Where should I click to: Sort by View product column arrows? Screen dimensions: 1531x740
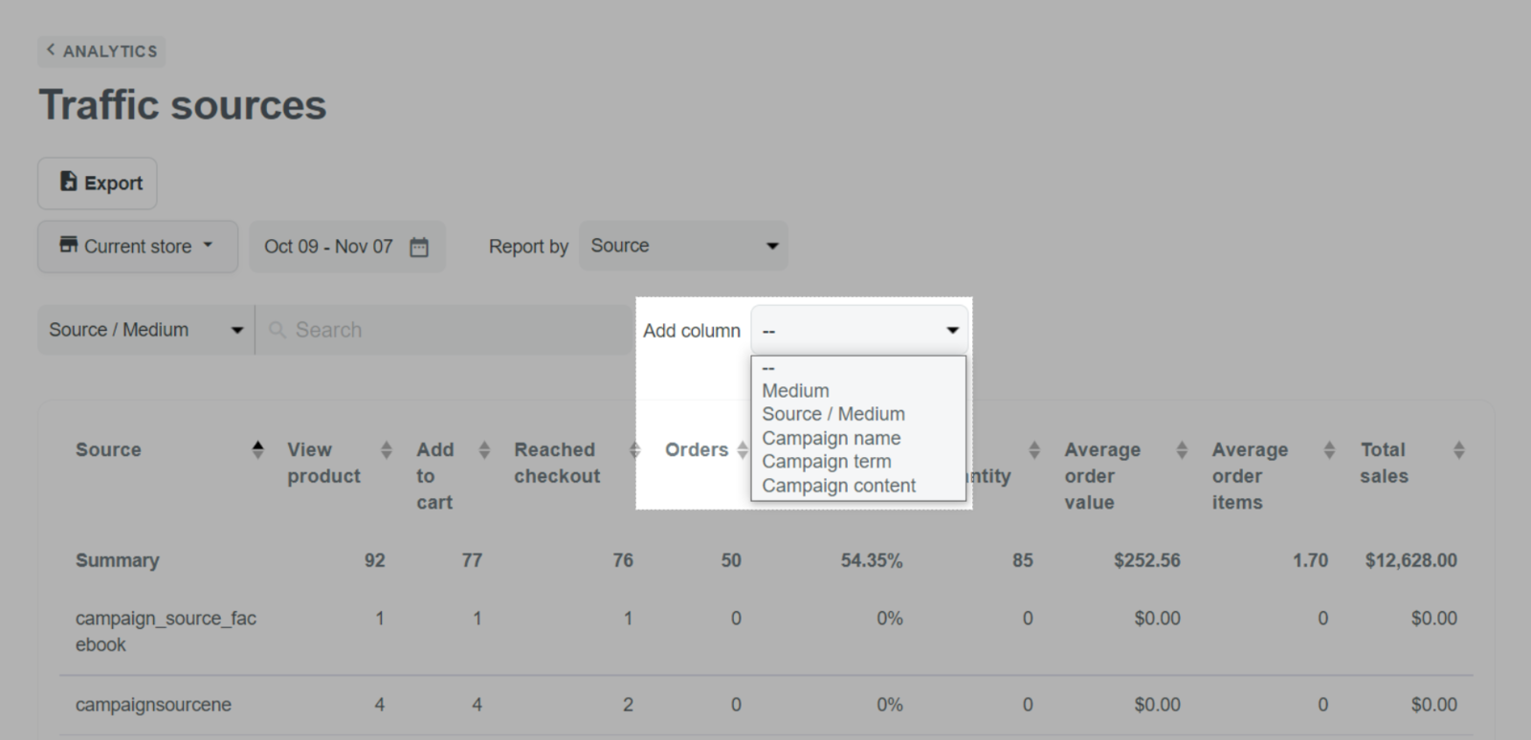click(387, 449)
